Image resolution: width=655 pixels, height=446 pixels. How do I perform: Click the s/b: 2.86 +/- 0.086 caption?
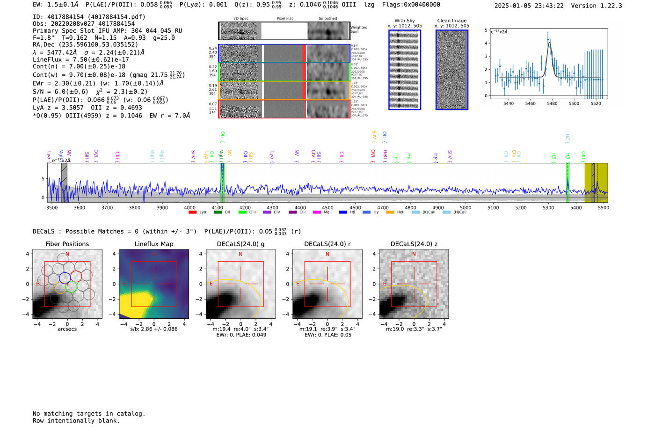pos(154,329)
